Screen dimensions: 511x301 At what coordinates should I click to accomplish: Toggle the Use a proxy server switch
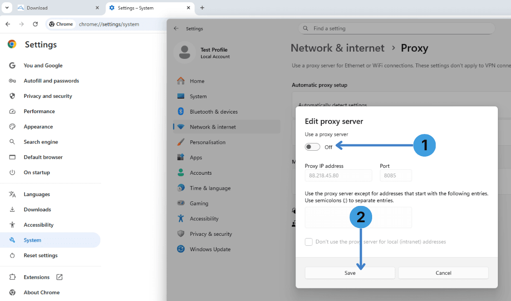click(312, 147)
